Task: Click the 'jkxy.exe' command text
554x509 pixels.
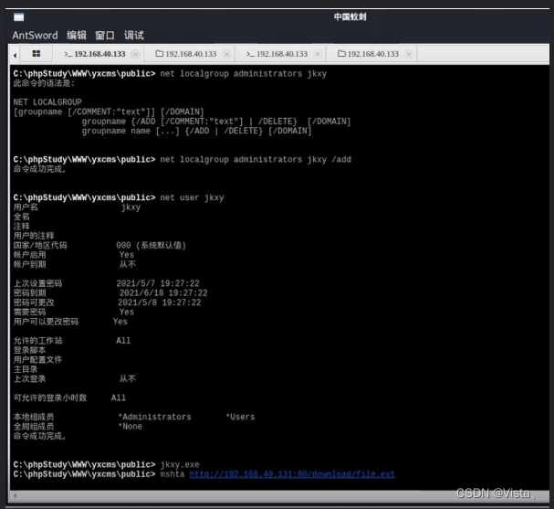Action: [x=180, y=464]
